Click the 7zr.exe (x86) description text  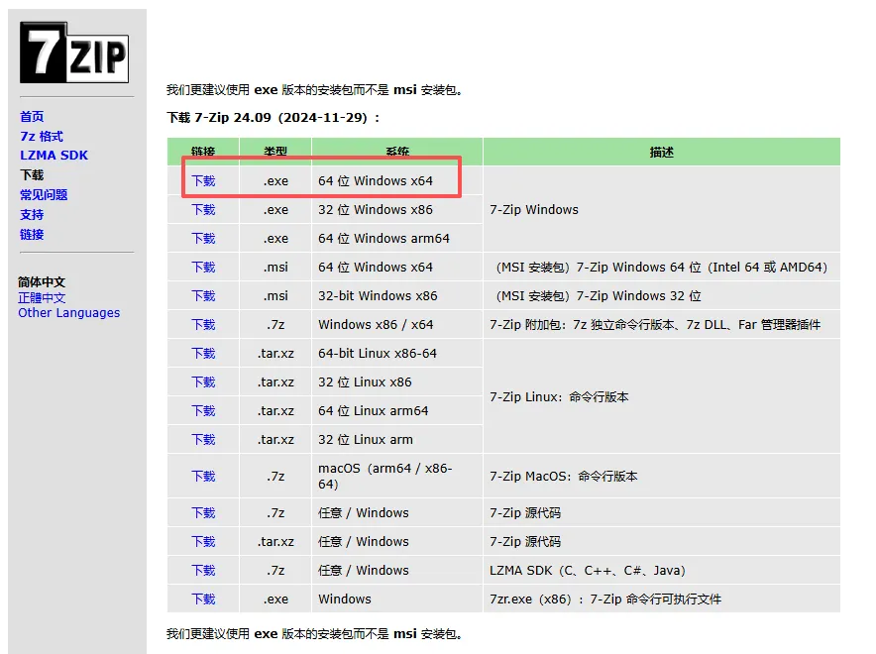coord(605,599)
